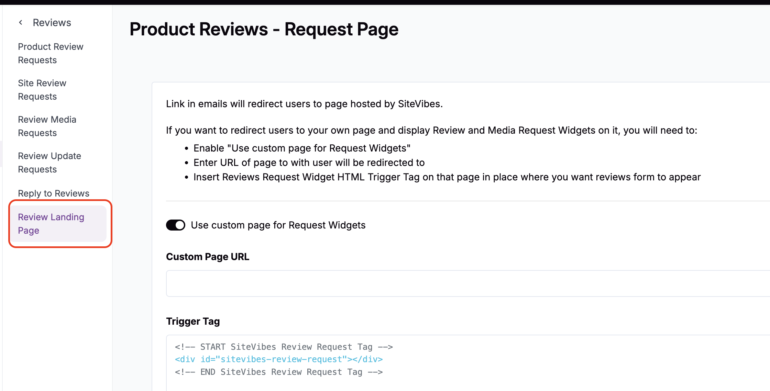The height and width of the screenshot is (391, 770).
Task: Disable the custom page toggle switch
Action: click(x=176, y=225)
